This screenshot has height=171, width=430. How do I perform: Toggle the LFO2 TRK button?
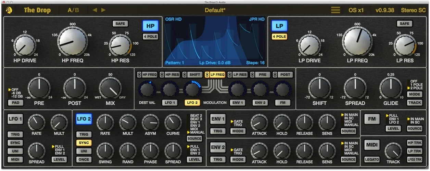tap(415, 159)
